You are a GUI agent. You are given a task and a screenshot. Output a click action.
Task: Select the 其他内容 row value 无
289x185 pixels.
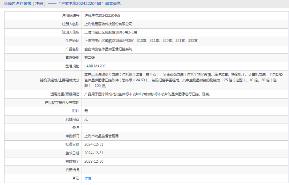click(86, 119)
